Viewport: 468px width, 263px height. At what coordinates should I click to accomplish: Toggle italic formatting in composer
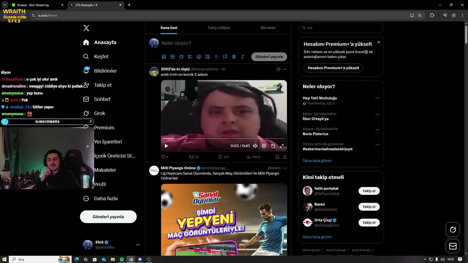click(x=243, y=57)
